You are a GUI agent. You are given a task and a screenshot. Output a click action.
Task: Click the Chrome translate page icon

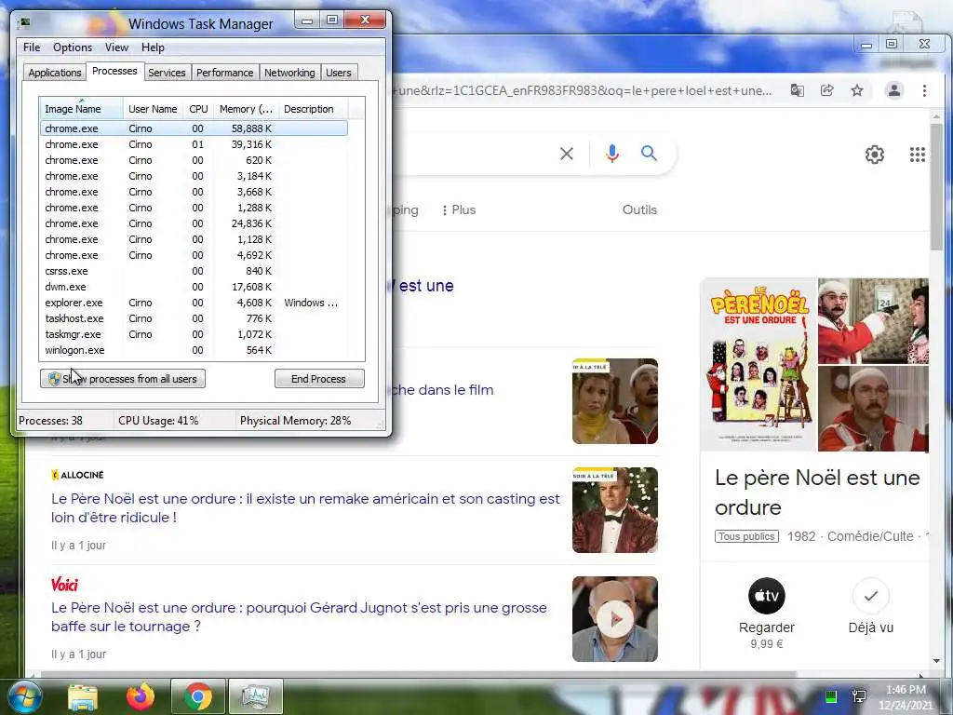click(x=797, y=90)
